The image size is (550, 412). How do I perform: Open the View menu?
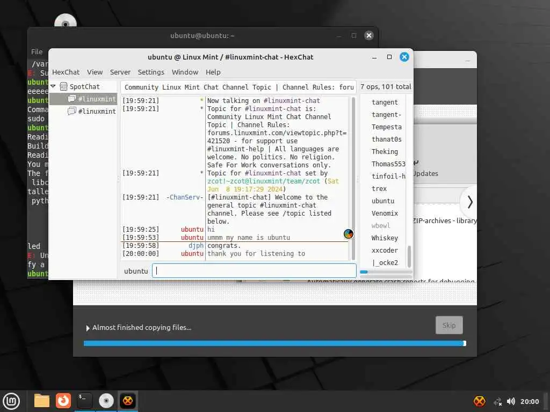95,72
